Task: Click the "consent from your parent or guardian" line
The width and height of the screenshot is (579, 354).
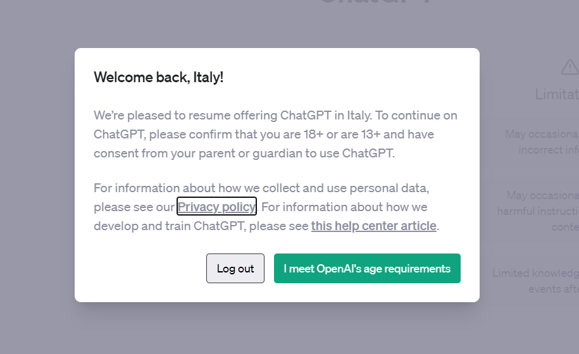Action: click(244, 154)
